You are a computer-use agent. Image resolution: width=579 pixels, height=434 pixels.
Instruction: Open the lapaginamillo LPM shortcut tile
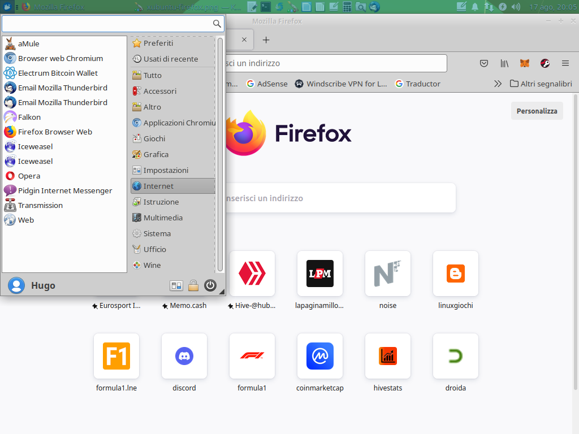coord(320,274)
